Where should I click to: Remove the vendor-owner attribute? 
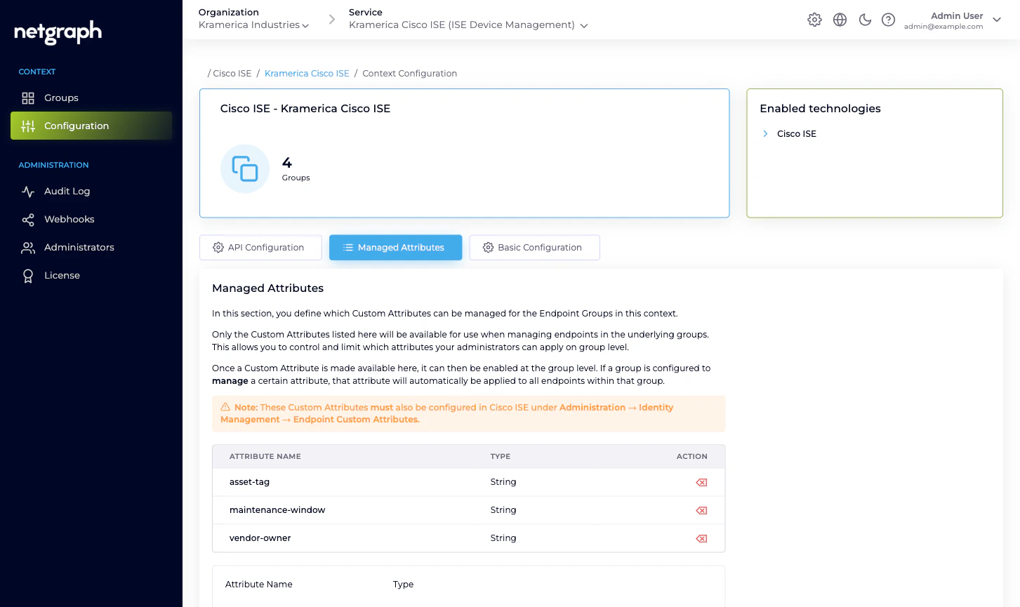click(x=701, y=538)
